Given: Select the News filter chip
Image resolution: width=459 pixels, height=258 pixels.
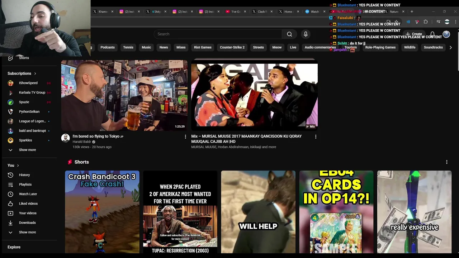Looking at the screenshot, I should (x=164, y=47).
